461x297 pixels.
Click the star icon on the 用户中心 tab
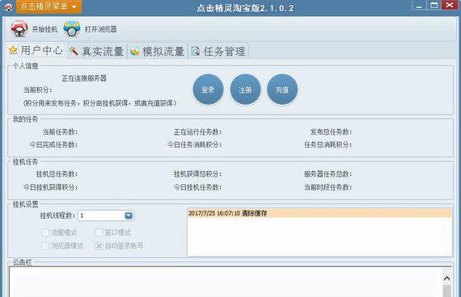click(x=13, y=51)
